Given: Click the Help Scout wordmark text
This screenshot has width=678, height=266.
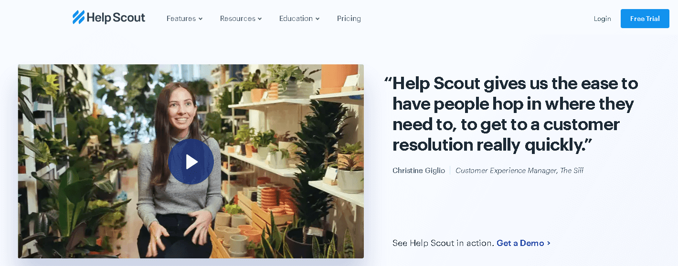Looking at the screenshot, I should 116,18.
